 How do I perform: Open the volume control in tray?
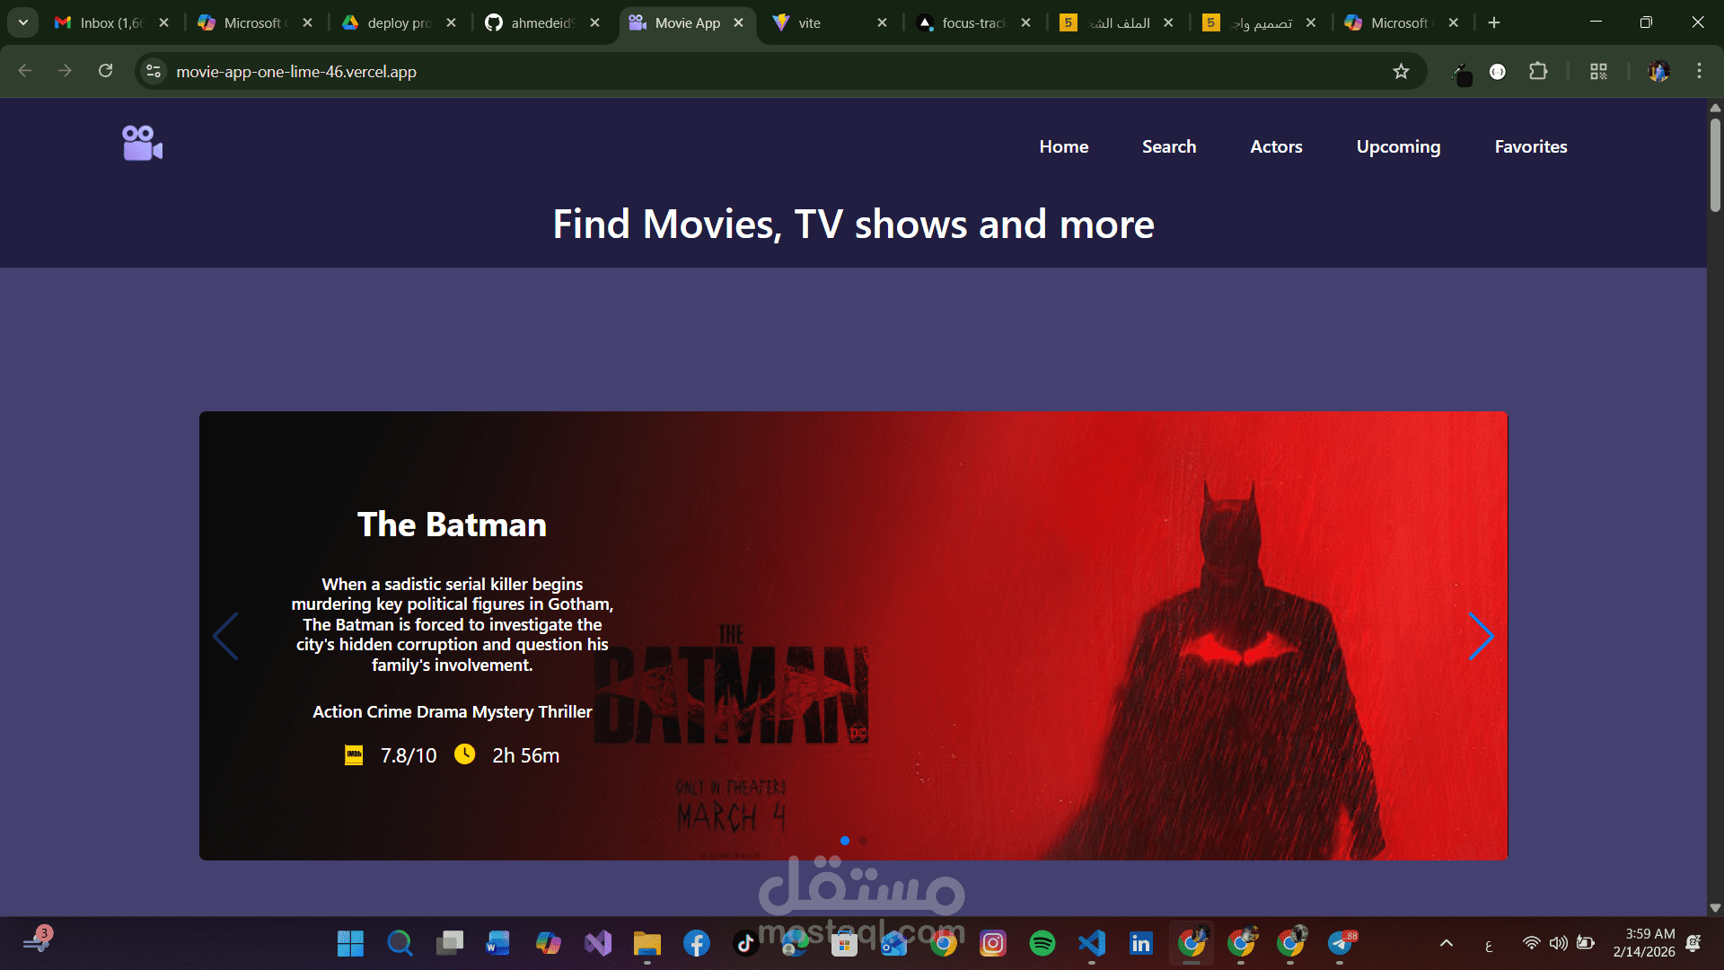[x=1558, y=943]
